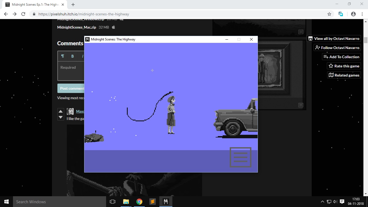
Task: Open Sublime Text from taskbar
Action: [153, 202]
